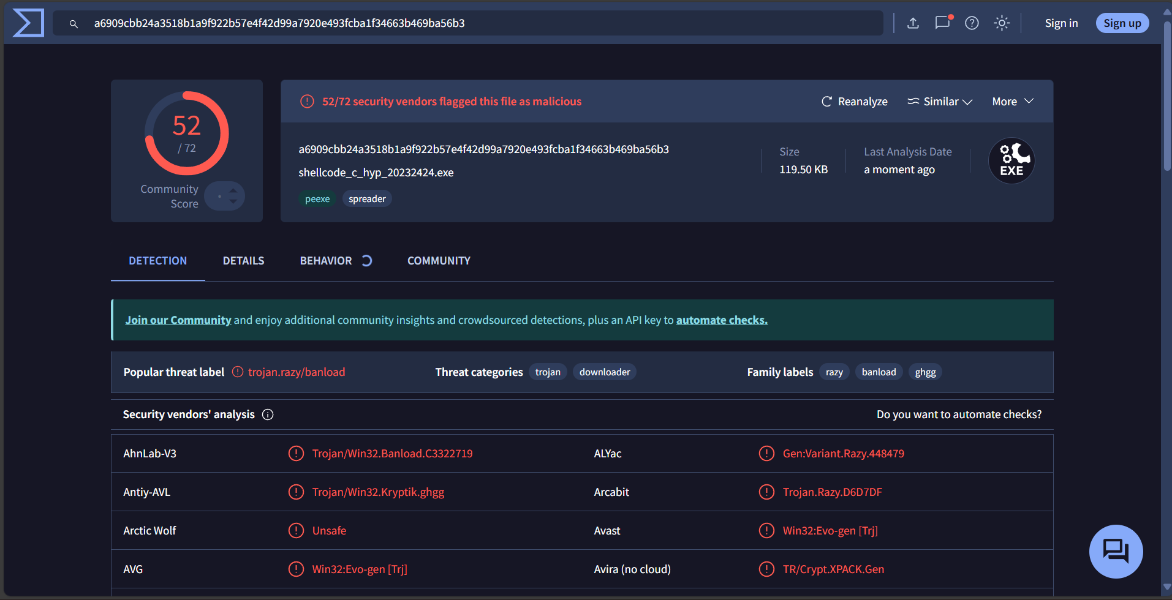Click the Sign in link

pyautogui.click(x=1061, y=23)
